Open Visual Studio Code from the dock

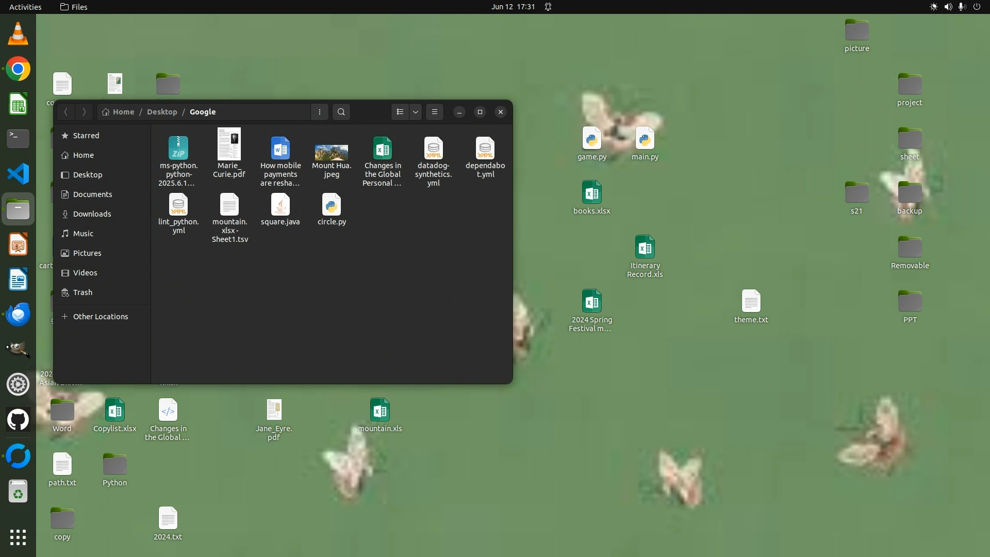(x=18, y=174)
